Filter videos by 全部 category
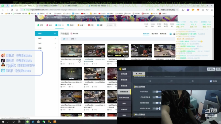 click(65, 39)
